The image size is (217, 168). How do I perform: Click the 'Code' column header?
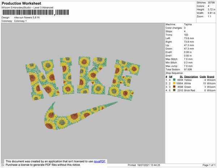pyautogui.click(x=203, y=77)
